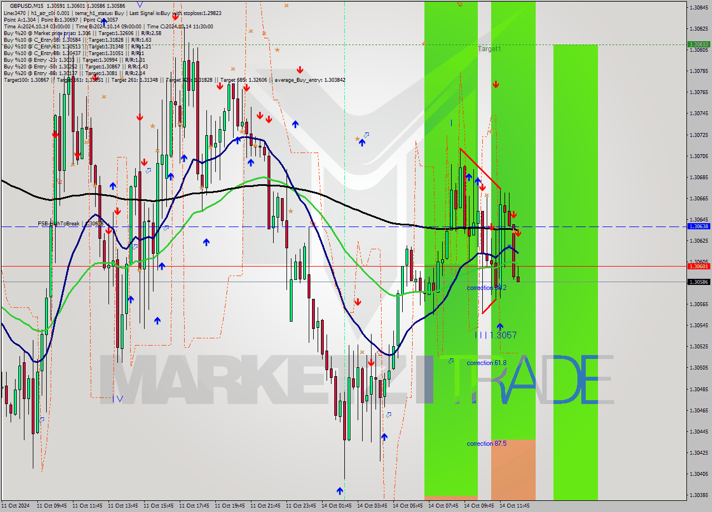Click the 1.30525 price axis label
712x512 pixels.
[699, 346]
